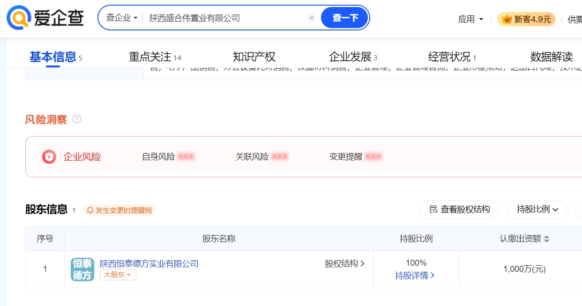
Task: Switch to the 重点关注 tab
Action: [x=155, y=57]
